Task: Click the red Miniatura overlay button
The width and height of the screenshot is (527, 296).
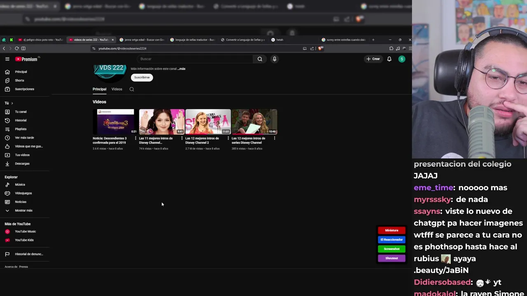Action: coord(392,230)
